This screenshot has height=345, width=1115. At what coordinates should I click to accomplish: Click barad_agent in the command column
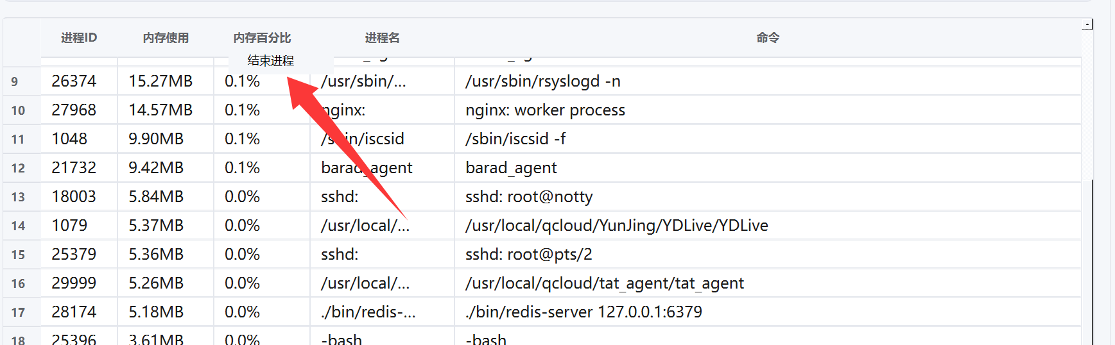[768, 168]
